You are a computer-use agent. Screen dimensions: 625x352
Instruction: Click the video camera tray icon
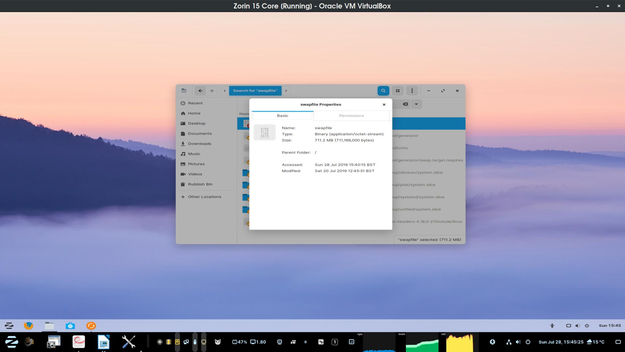point(293,342)
